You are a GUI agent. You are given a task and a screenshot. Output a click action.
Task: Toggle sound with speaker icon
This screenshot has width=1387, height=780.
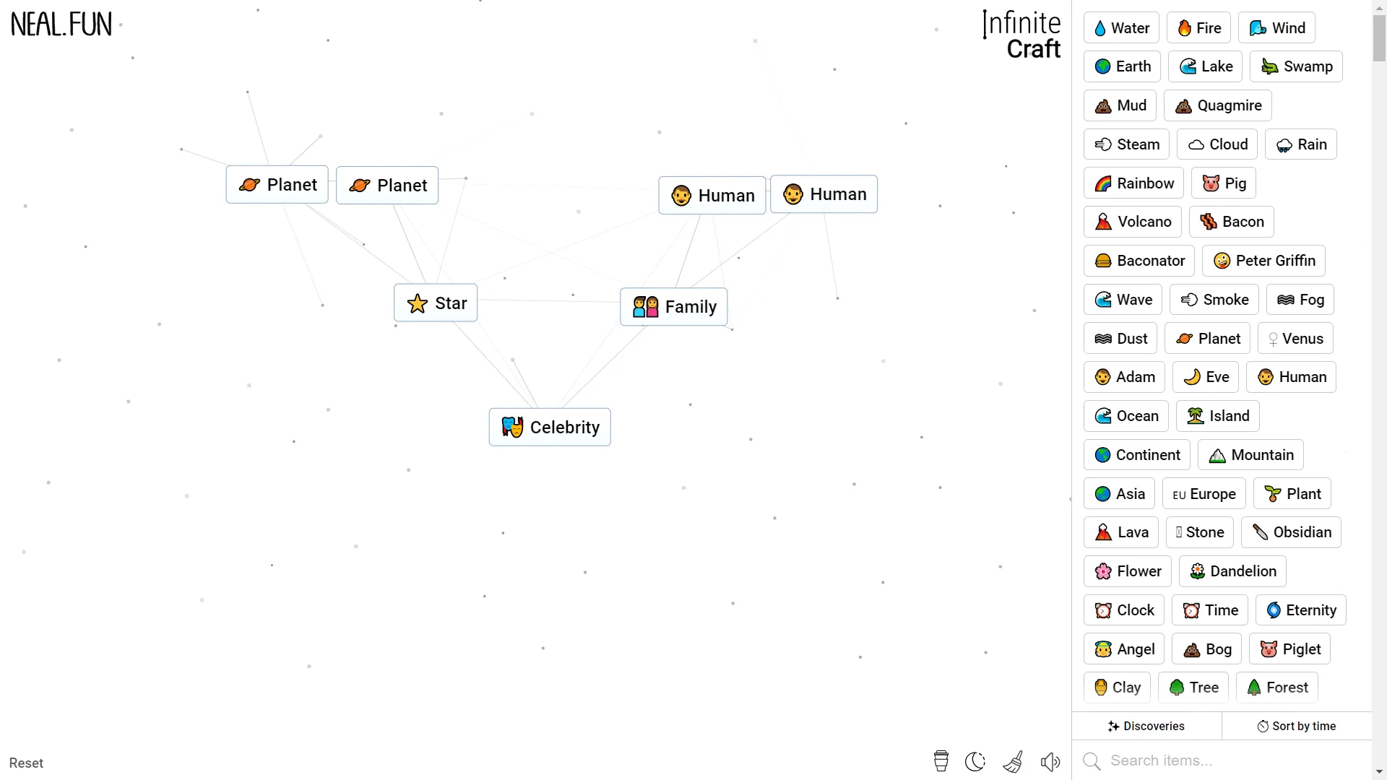[x=1051, y=762]
